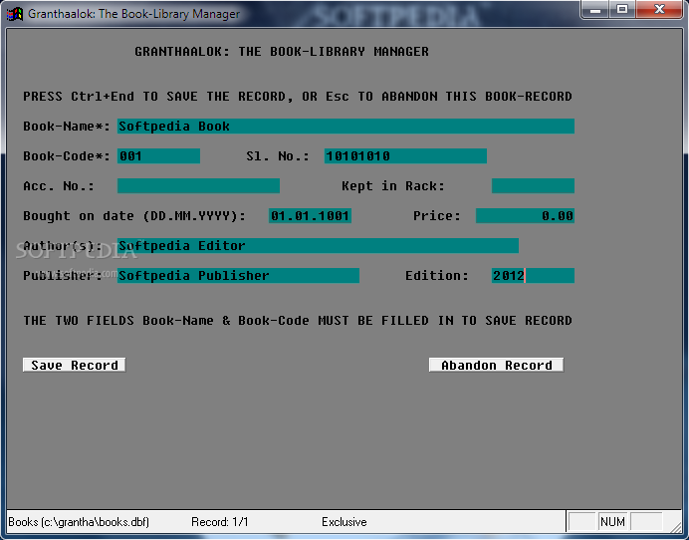This screenshot has height=540, width=689.
Task: Click the Abandon Record button
Action: 496,365
